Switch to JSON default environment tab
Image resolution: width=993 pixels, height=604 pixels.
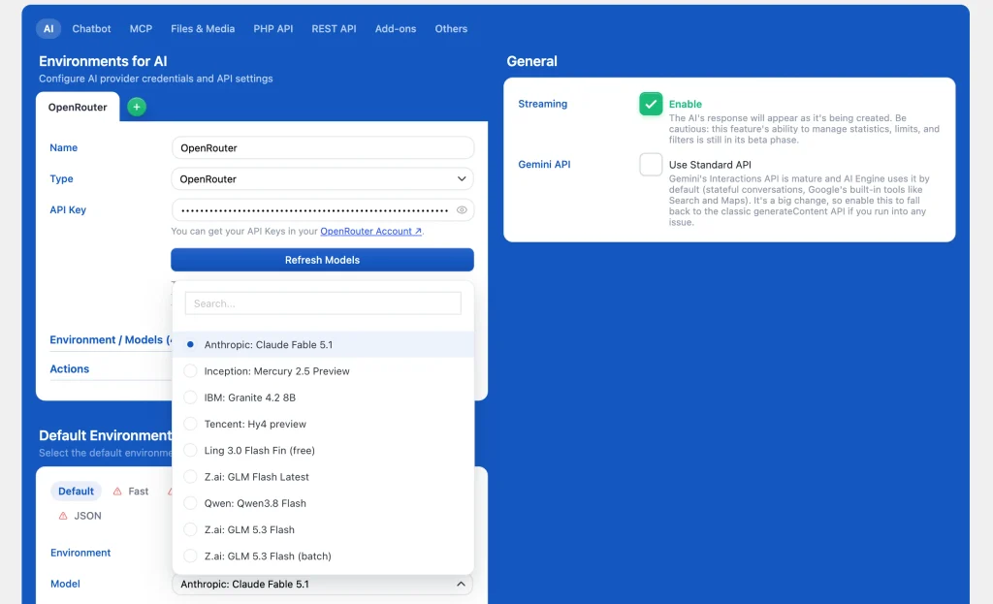point(80,516)
